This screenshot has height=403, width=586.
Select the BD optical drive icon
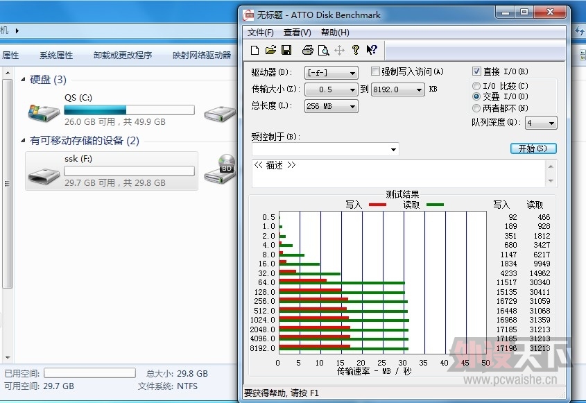pos(221,169)
